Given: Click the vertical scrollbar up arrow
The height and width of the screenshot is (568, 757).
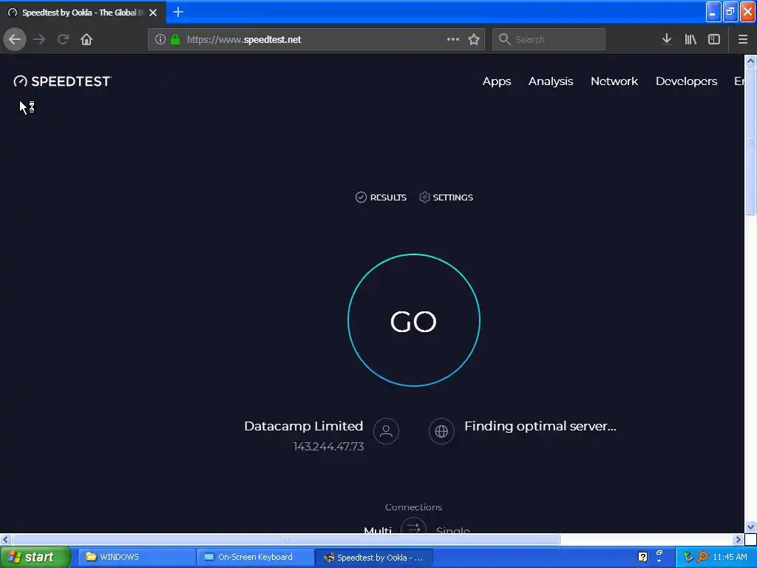Looking at the screenshot, I should coord(750,61).
